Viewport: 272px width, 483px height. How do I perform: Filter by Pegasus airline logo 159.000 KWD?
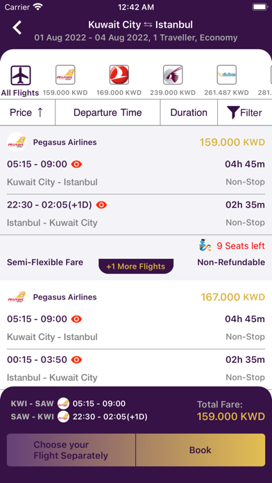65,74
